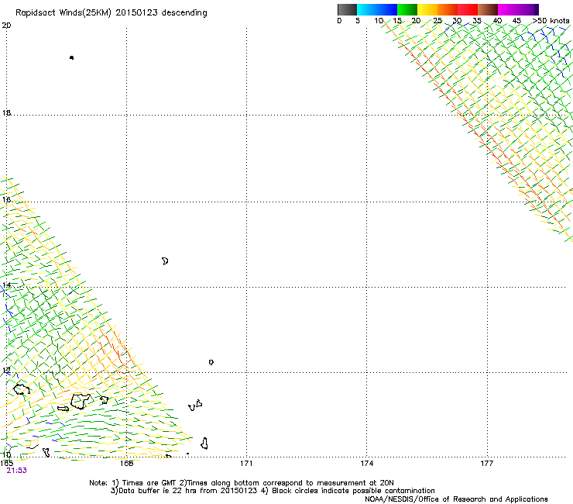Click the latitude label 20

tap(6, 26)
